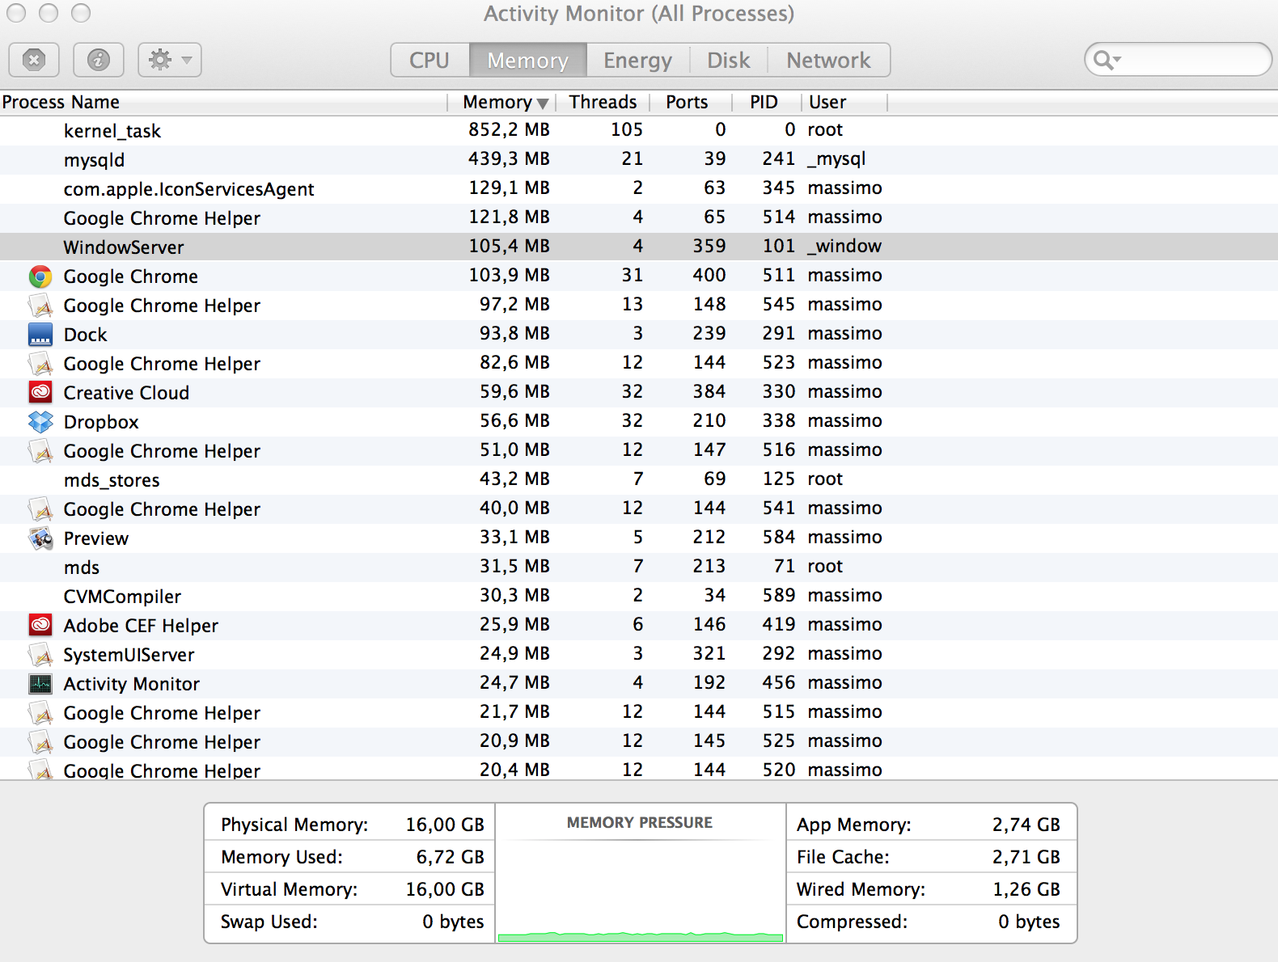The image size is (1278, 962).
Task: Click the Physical Memory 16,00 GB value
Action: 445,825
